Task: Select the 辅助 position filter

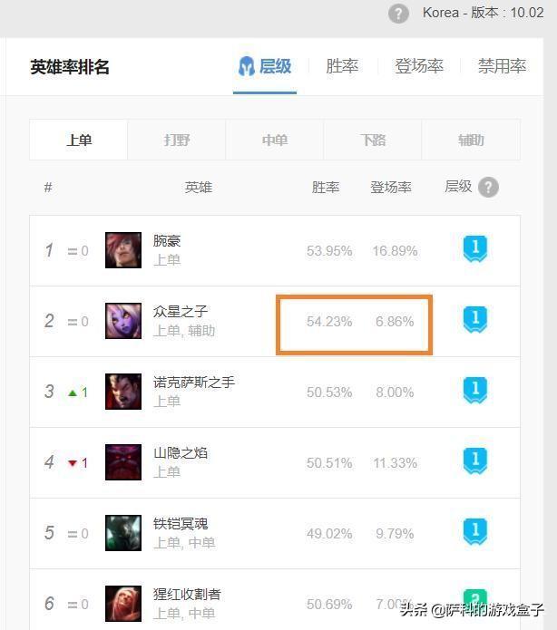Action: click(x=471, y=141)
